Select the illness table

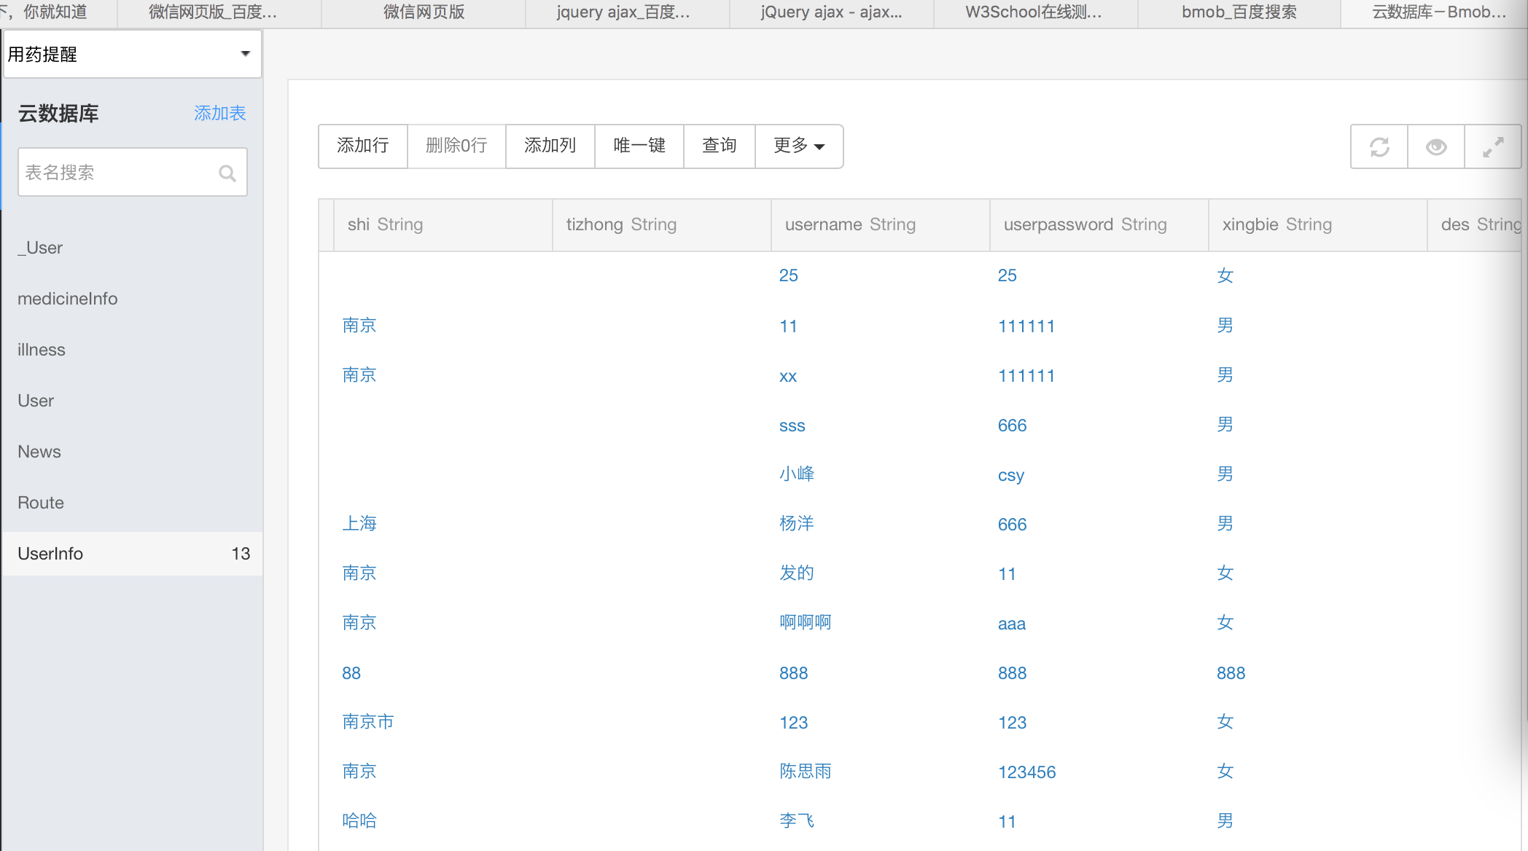click(42, 350)
